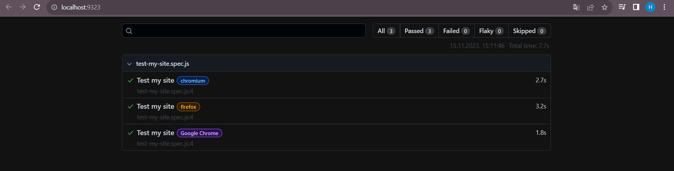Viewport: 674px width, 171px height.
Task: Focus the test search field
Action: 244,31
